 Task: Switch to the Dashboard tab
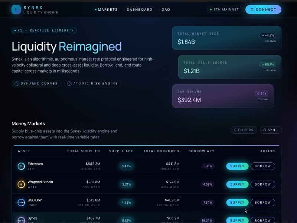tap(138, 10)
